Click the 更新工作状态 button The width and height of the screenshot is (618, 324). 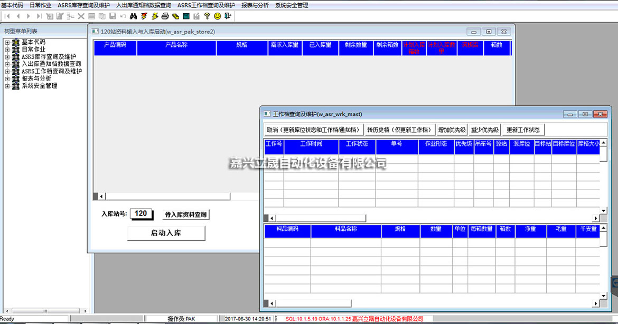tap(523, 130)
